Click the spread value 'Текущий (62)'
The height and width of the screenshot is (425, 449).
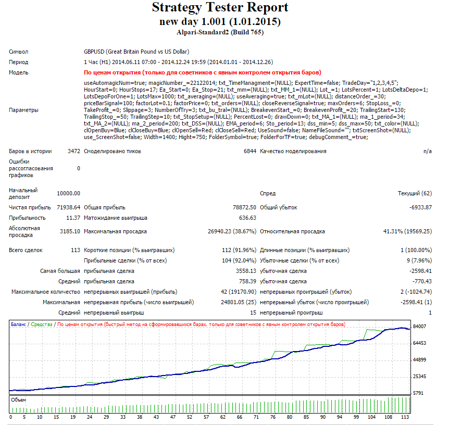click(x=415, y=193)
